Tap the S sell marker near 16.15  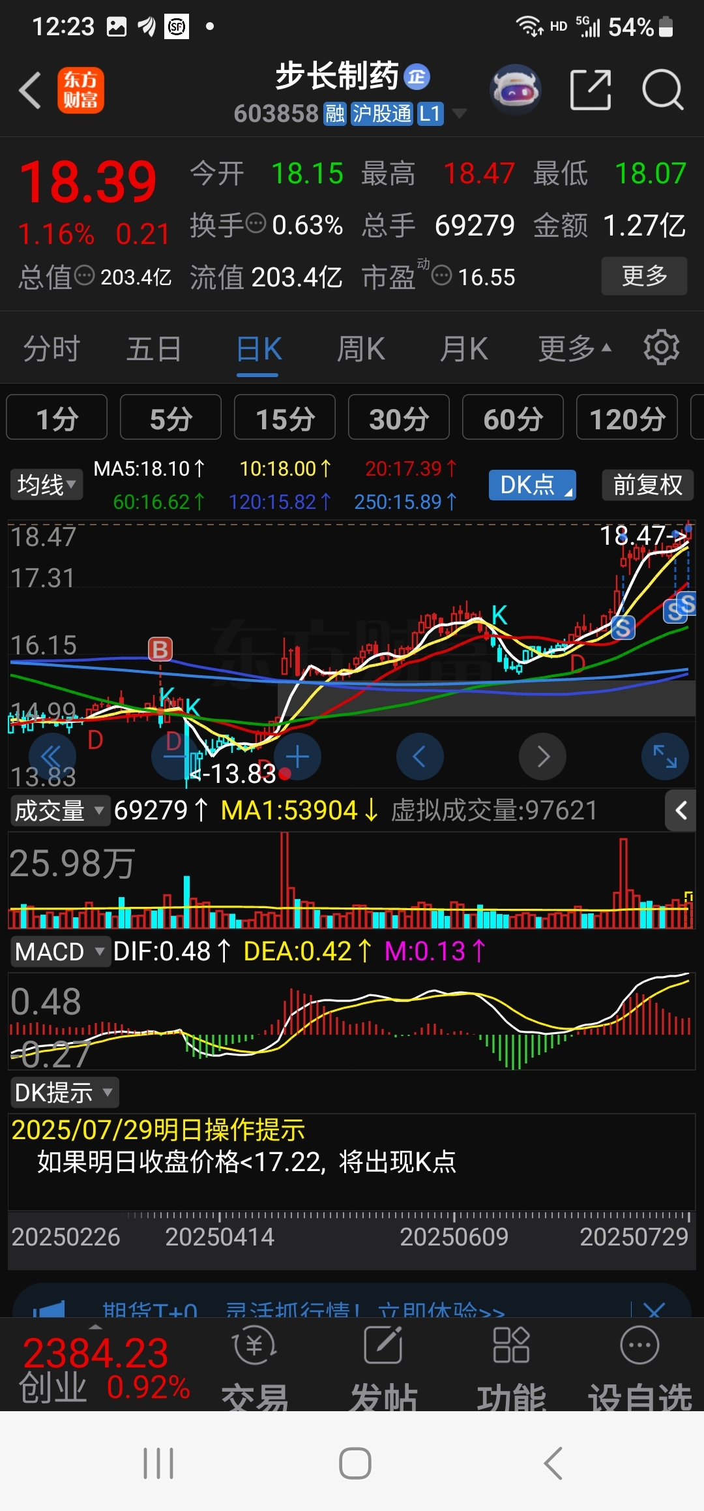click(623, 628)
